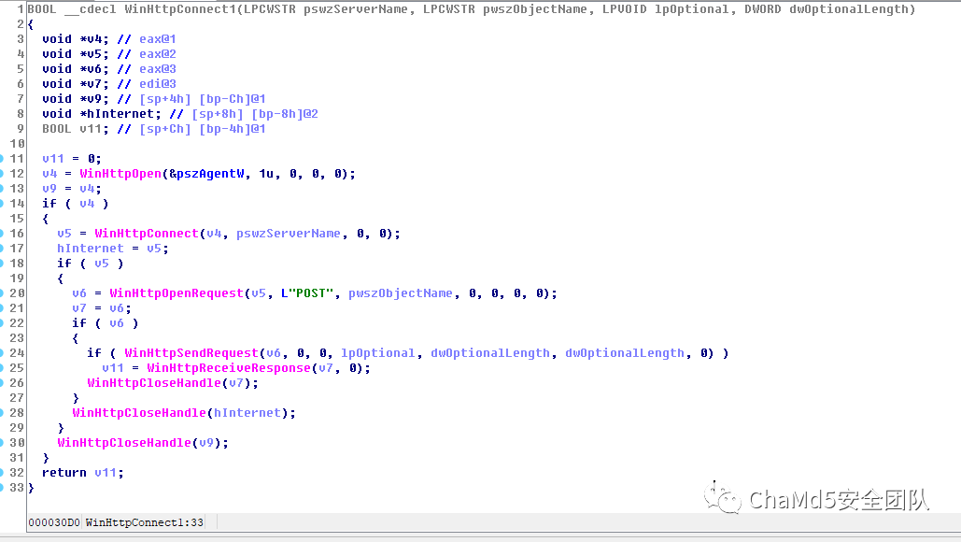Click the breakpoint dot beside line 24
961x542 pixels.
click(2, 353)
